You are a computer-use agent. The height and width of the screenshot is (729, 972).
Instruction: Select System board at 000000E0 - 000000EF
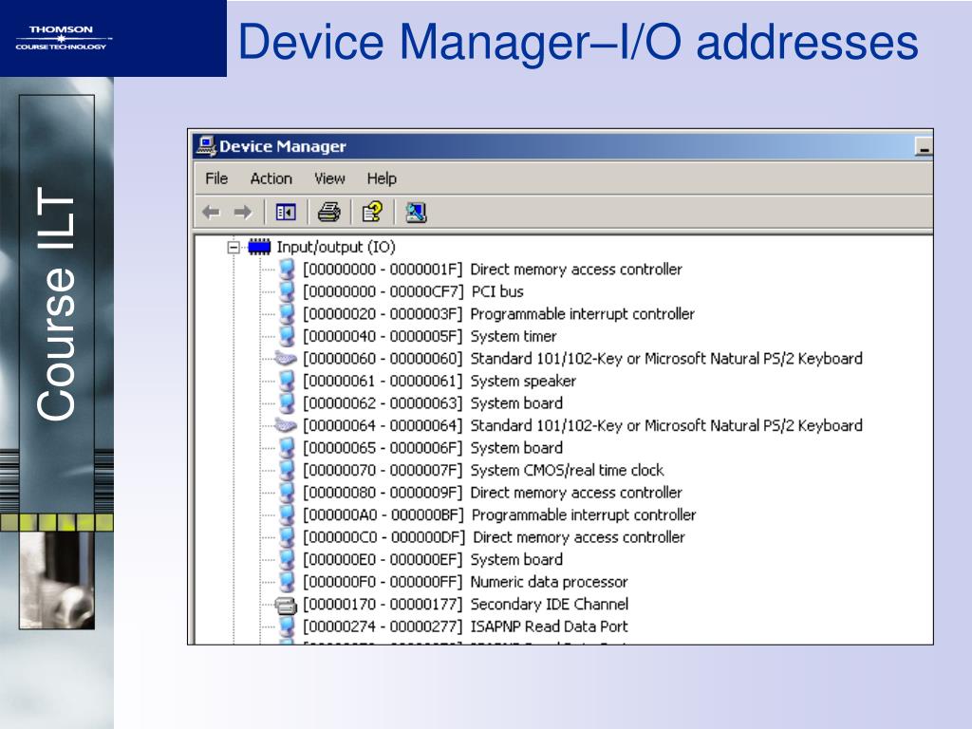click(433, 559)
